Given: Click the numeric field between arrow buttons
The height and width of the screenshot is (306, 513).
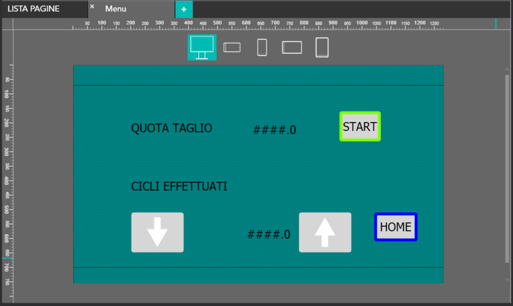Looking at the screenshot, I should coord(269,235).
